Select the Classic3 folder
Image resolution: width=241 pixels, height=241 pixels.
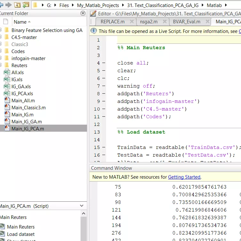click(20, 44)
